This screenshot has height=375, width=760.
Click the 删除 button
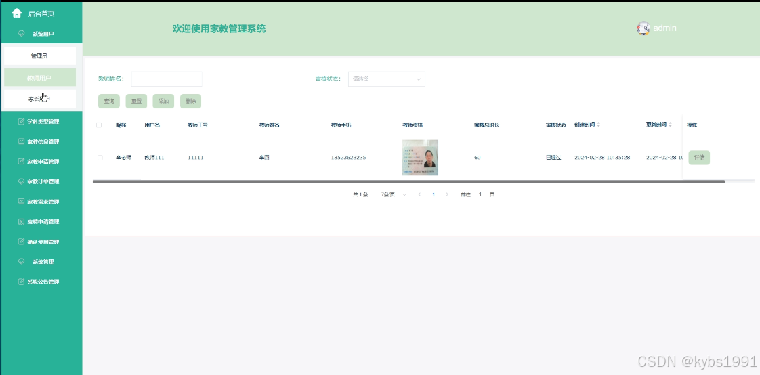tap(190, 102)
